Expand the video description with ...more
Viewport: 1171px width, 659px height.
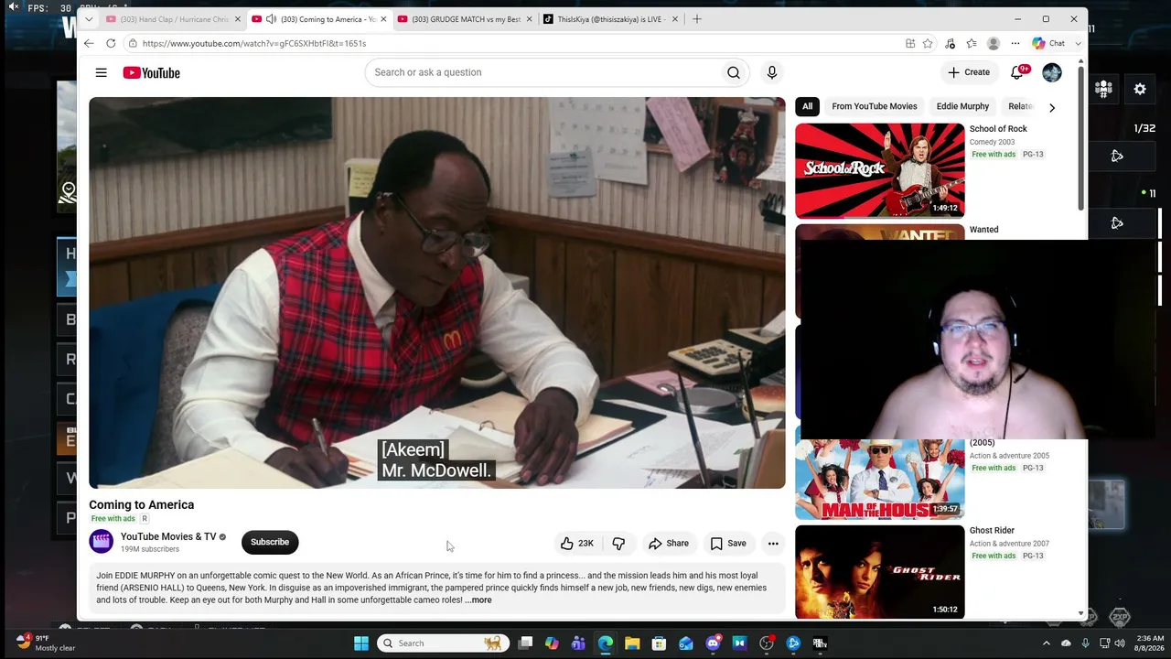pyautogui.click(x=478, y=600)
